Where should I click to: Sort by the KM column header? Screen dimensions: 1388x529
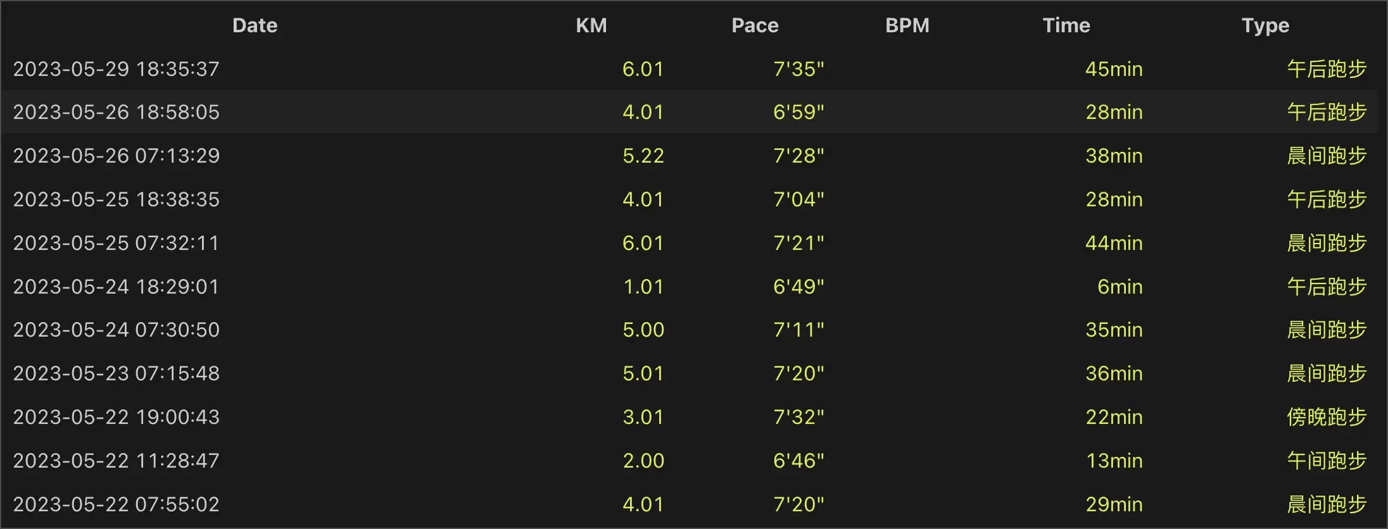(x=591, y=25)
